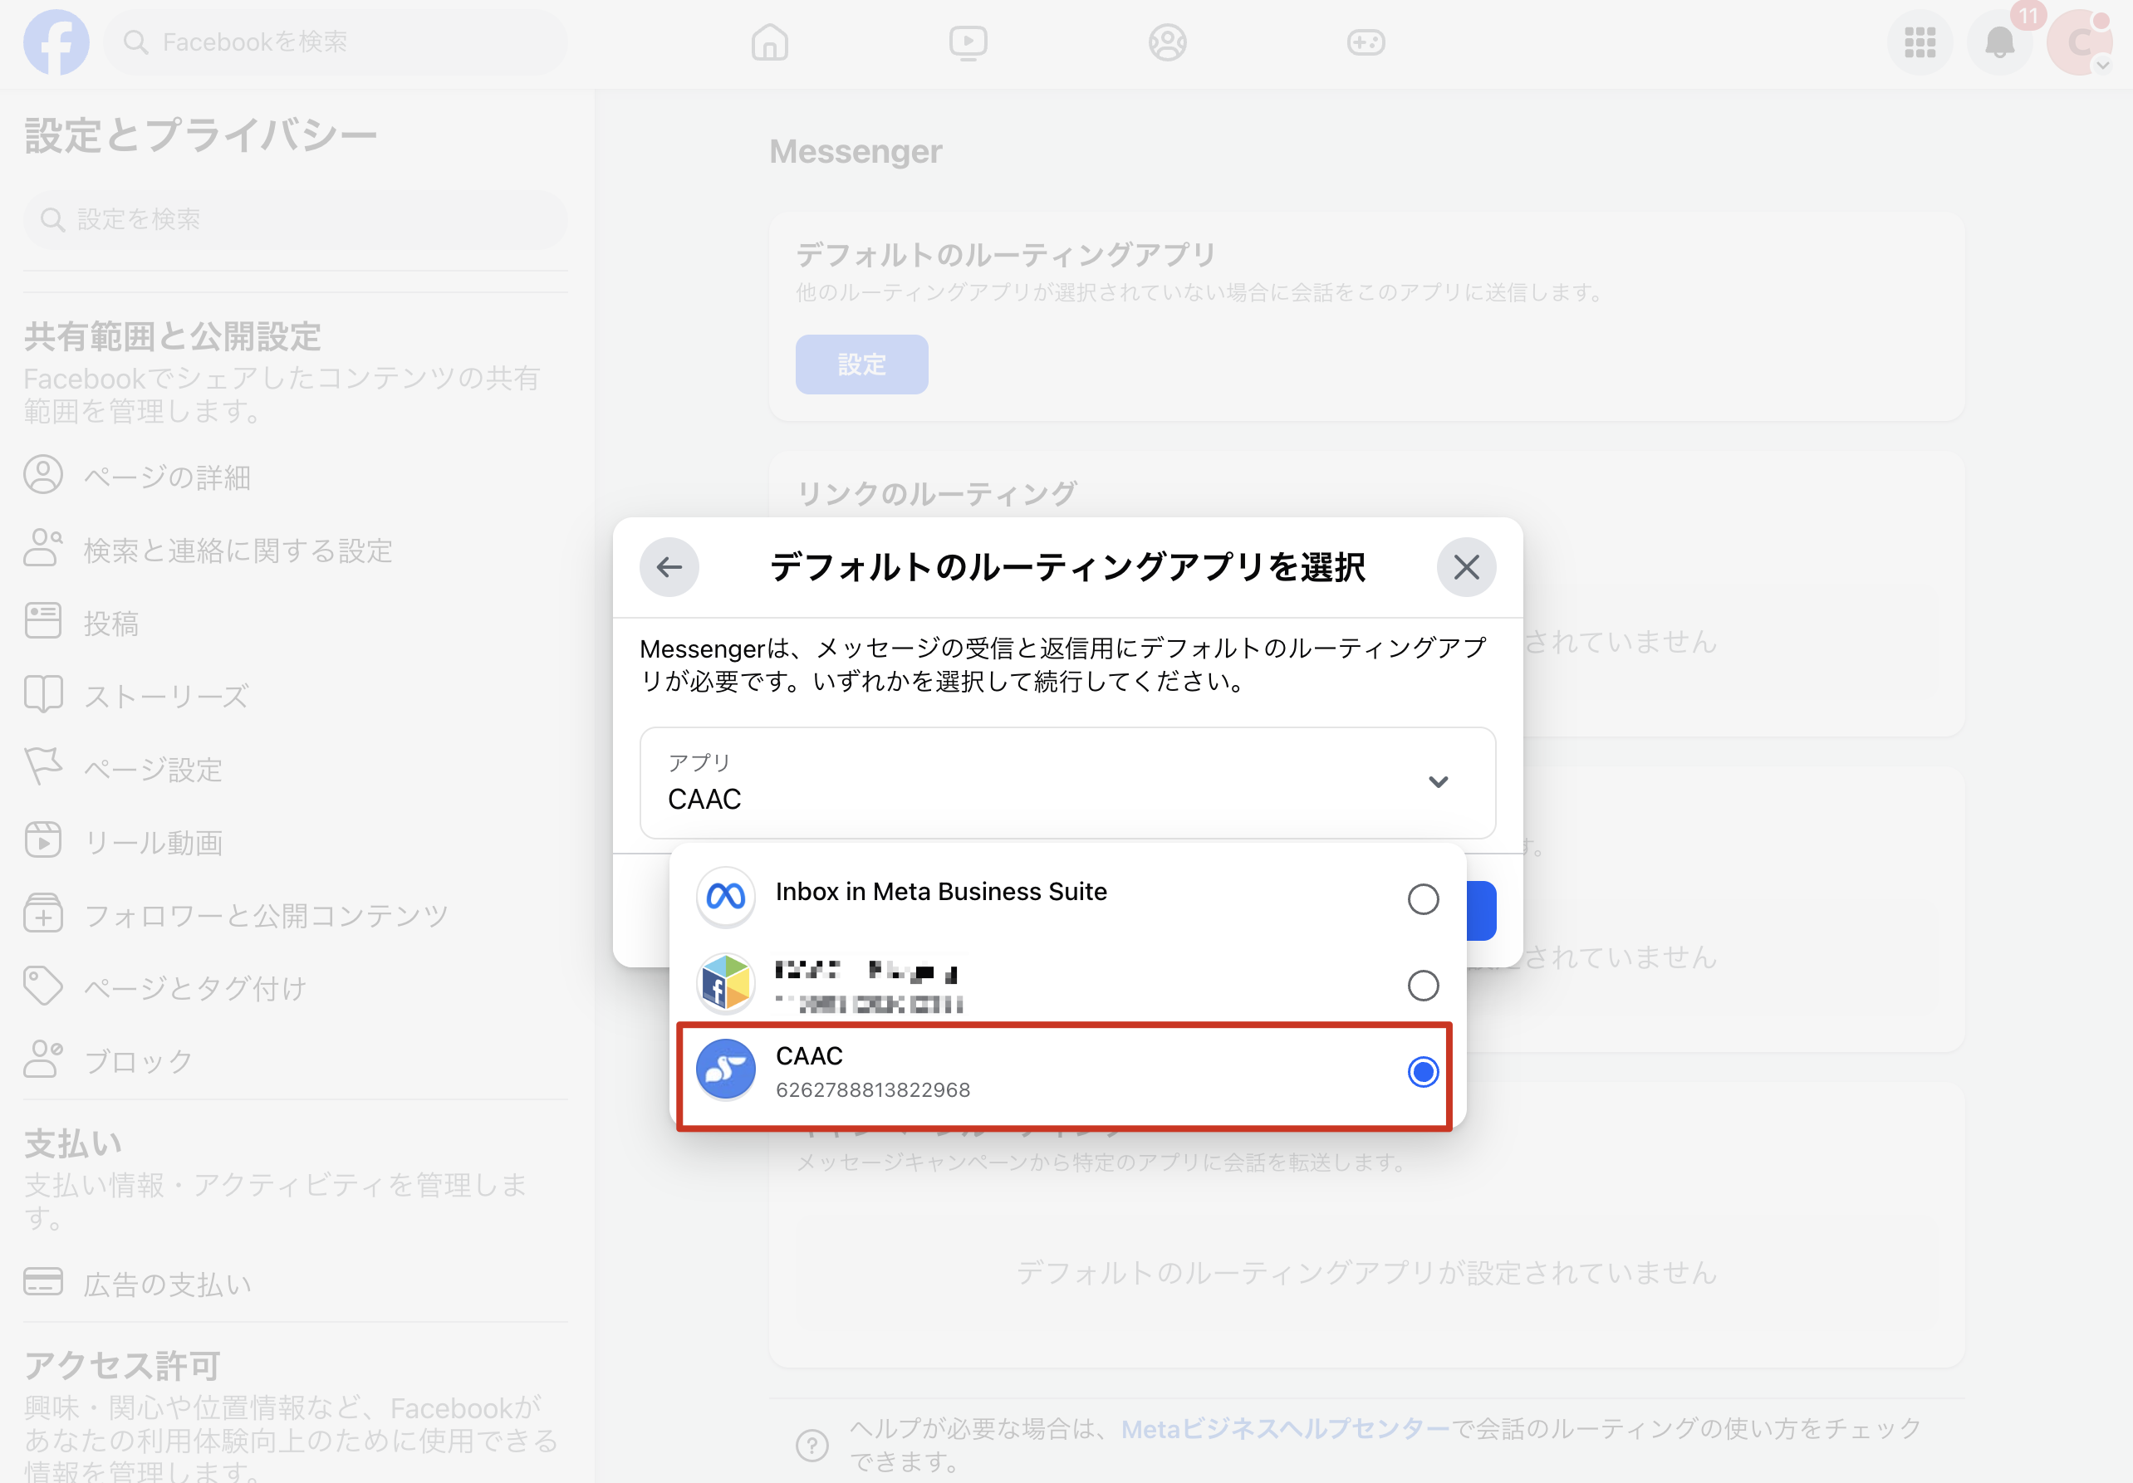The image size is (2133, 1483).
Task: Open ページ設定 in the sidebar
Action: [296, 769]
